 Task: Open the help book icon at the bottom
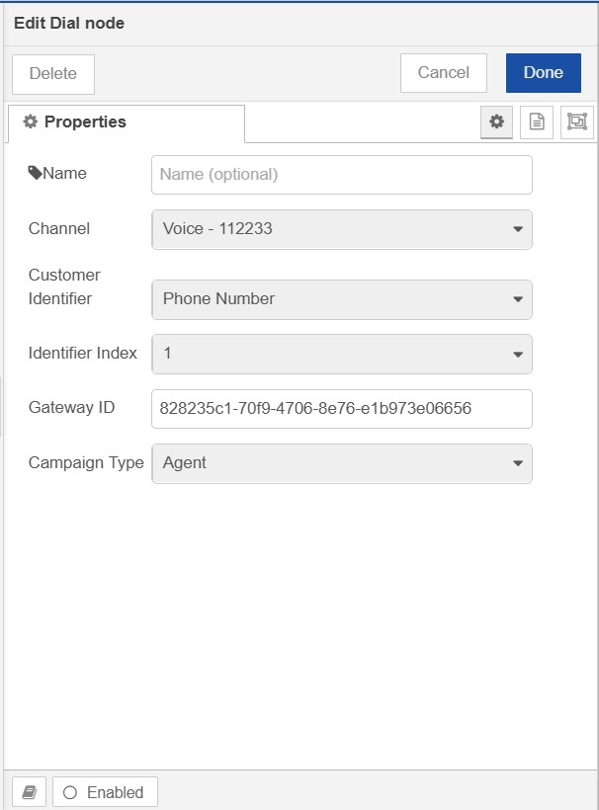(x=29, y=792)
